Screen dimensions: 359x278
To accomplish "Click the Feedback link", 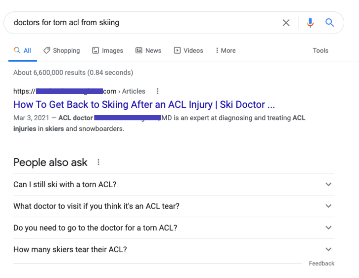I will (x=321, y=263).
